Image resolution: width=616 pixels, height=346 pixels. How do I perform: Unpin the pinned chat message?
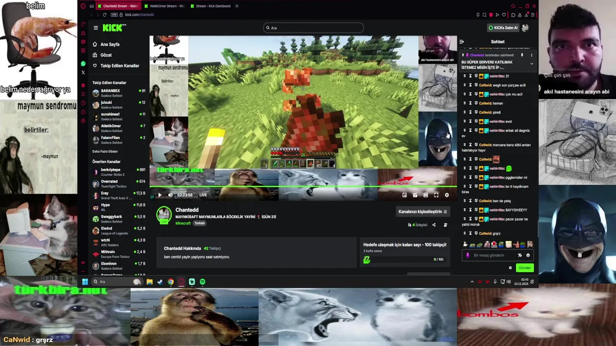tap(522, 55)
